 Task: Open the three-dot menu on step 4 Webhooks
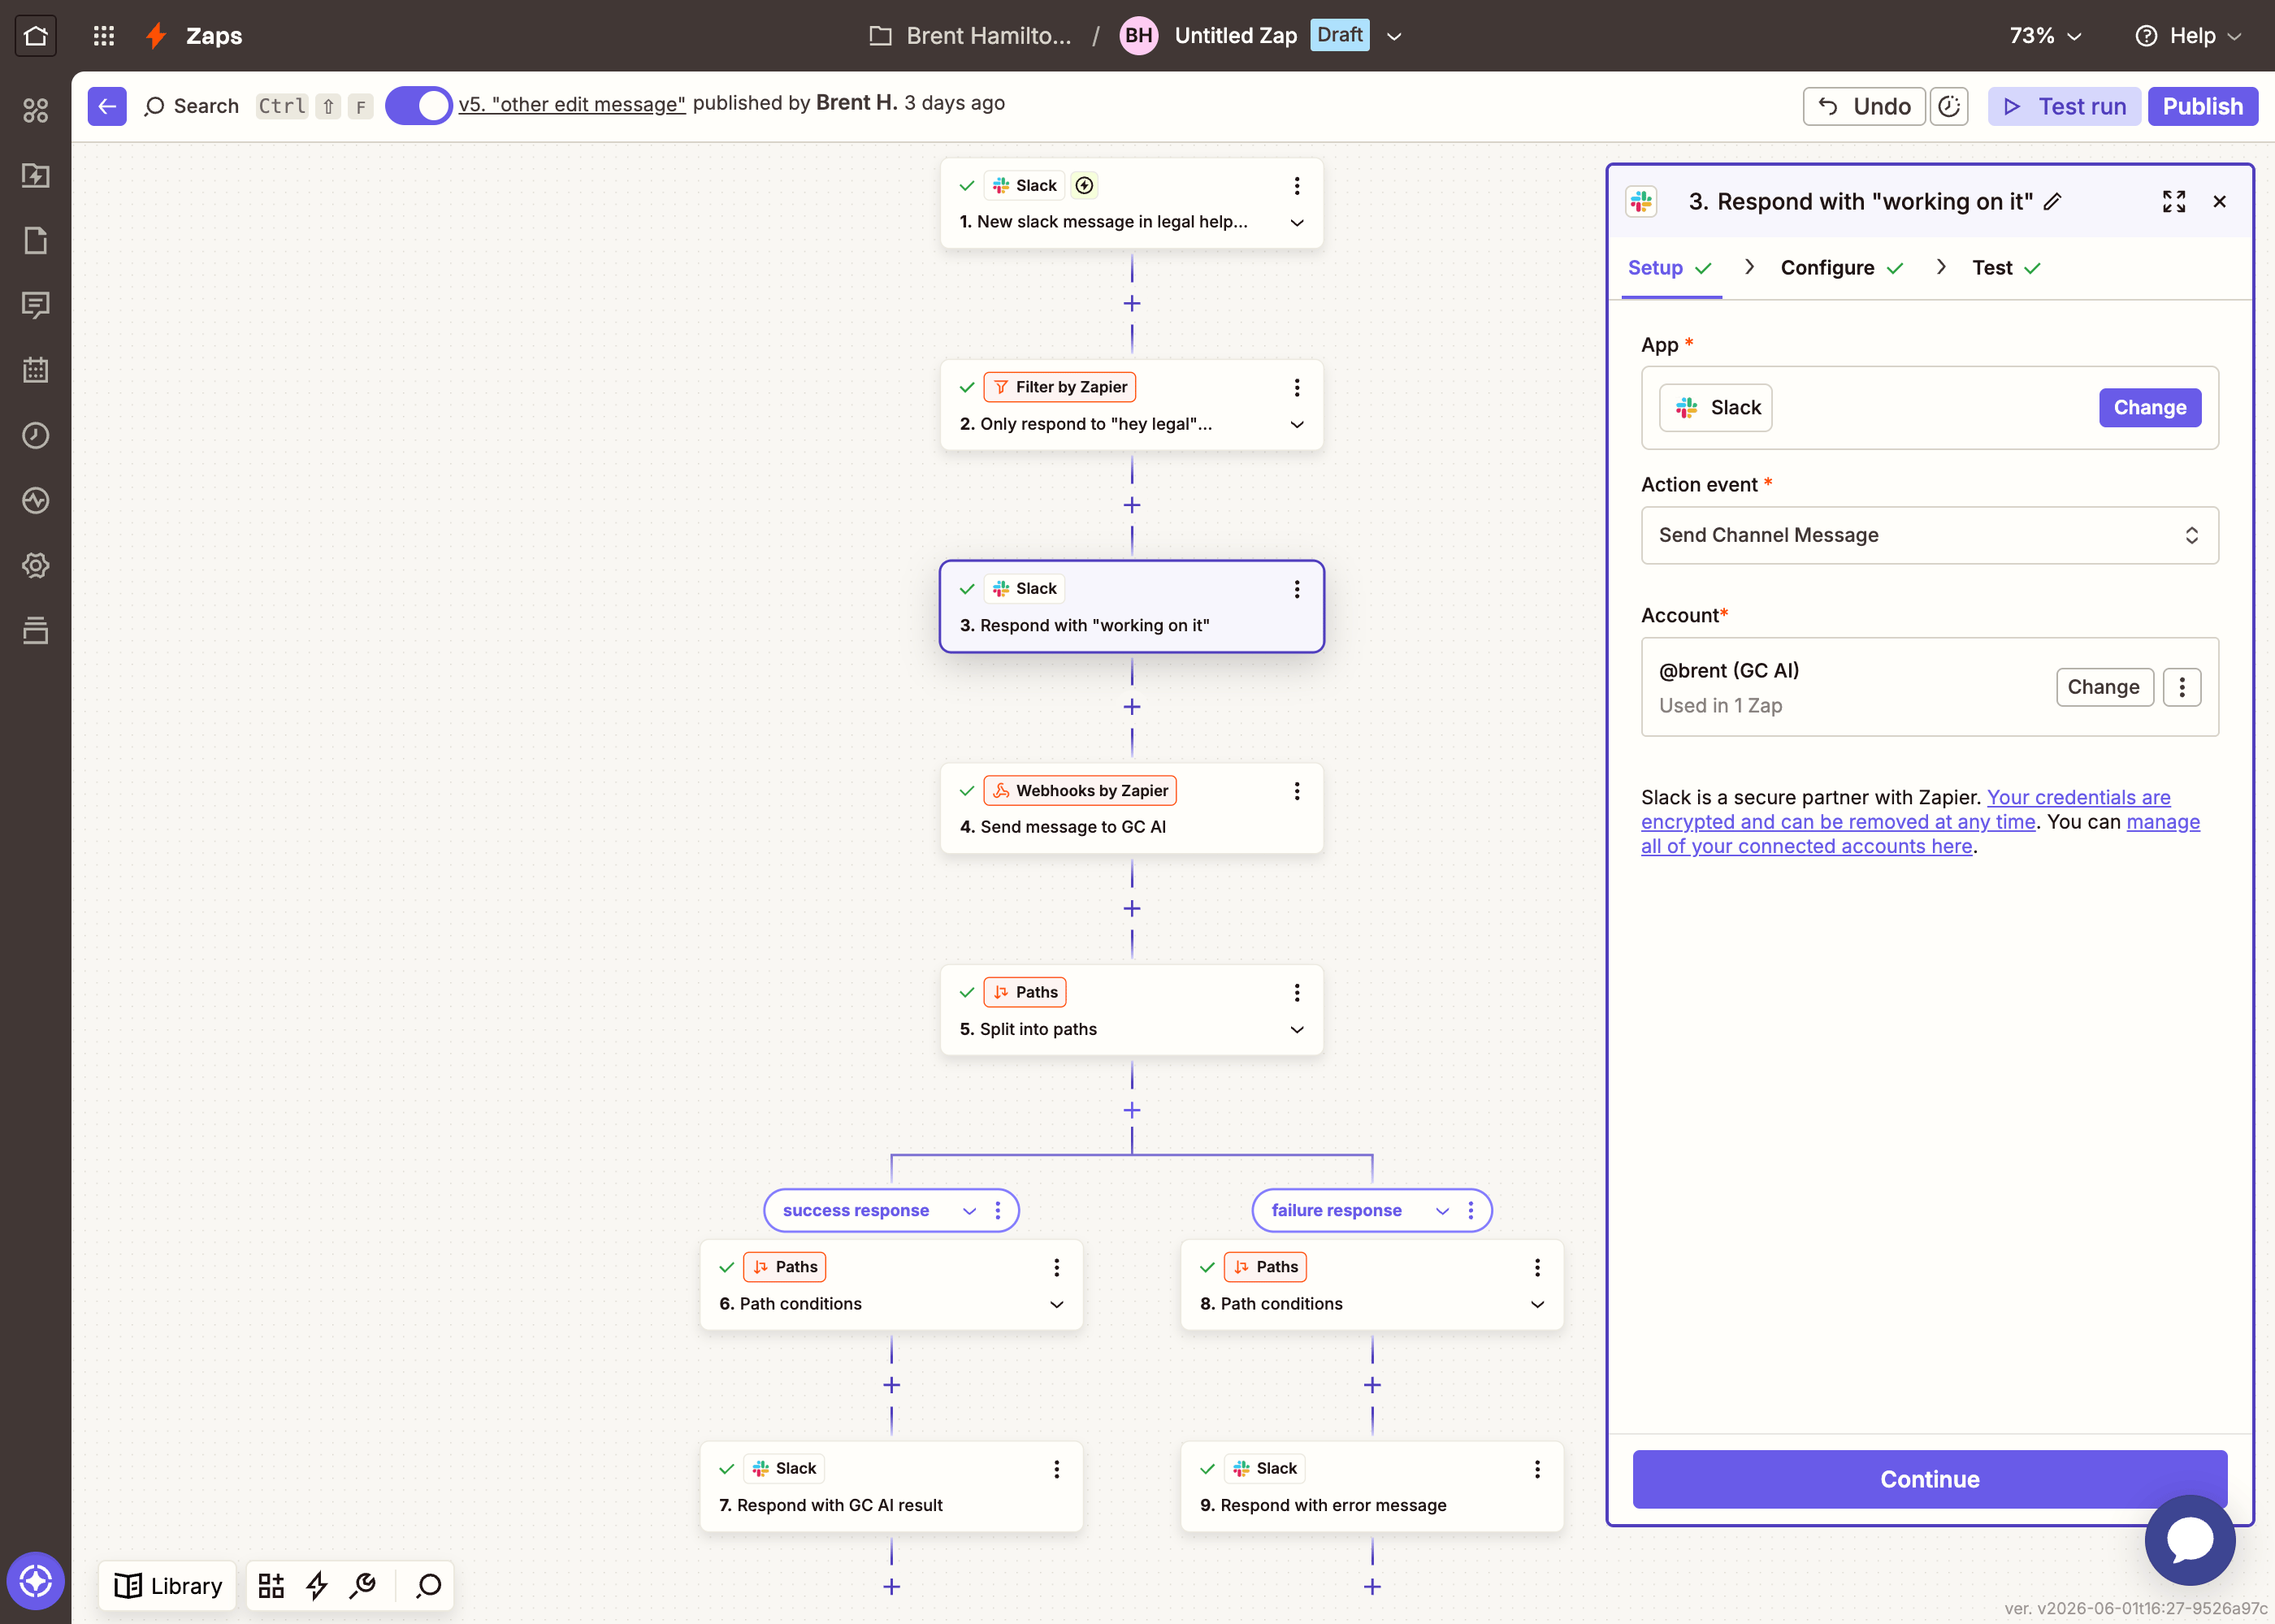coord(1297,791)
